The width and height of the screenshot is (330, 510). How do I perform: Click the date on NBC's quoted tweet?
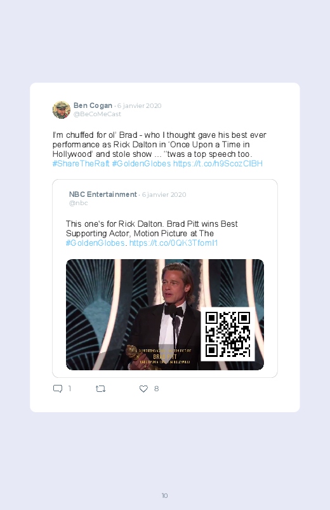(164, 194)
